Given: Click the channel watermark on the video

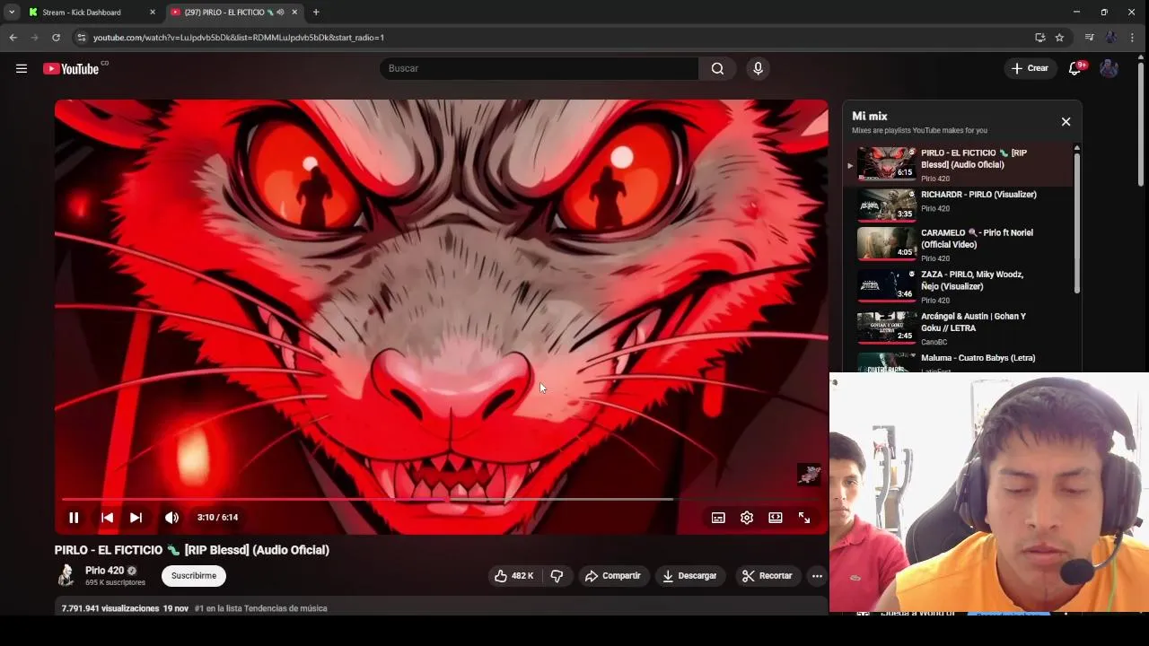Looking at the screenshot, I should pyautogui.click(x=809, y=475).
